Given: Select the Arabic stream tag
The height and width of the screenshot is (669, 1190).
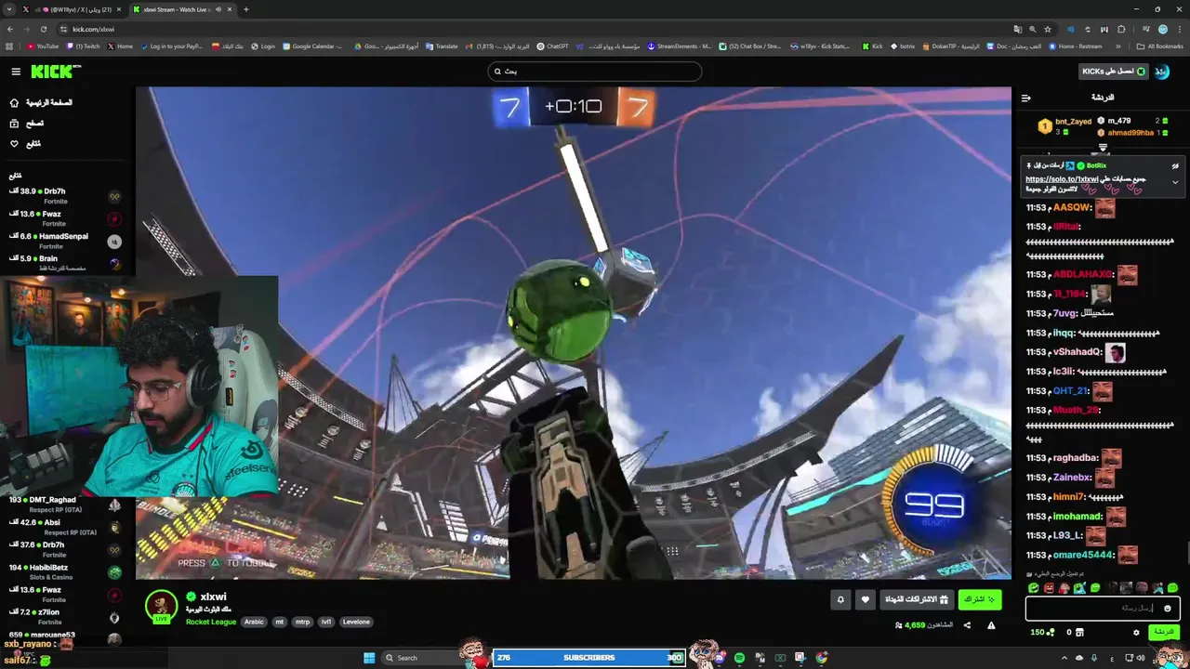Looking at the screenshot, I should [x=254, y=622].
